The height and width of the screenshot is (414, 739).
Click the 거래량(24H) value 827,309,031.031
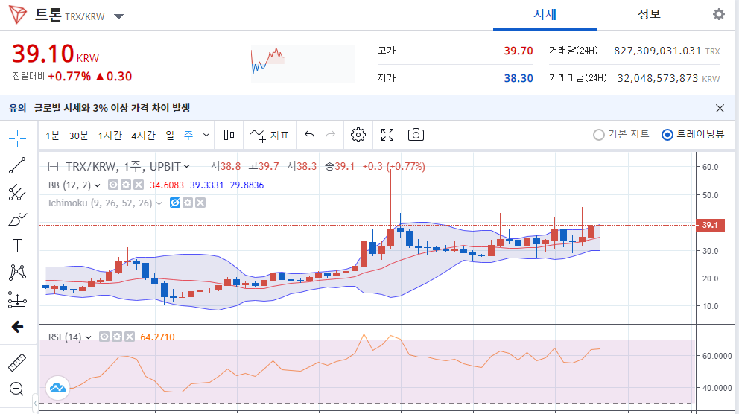click(658, 51)
